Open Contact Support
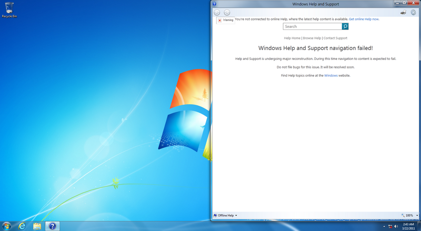This screenshot has height=231, width=421. 335,38
